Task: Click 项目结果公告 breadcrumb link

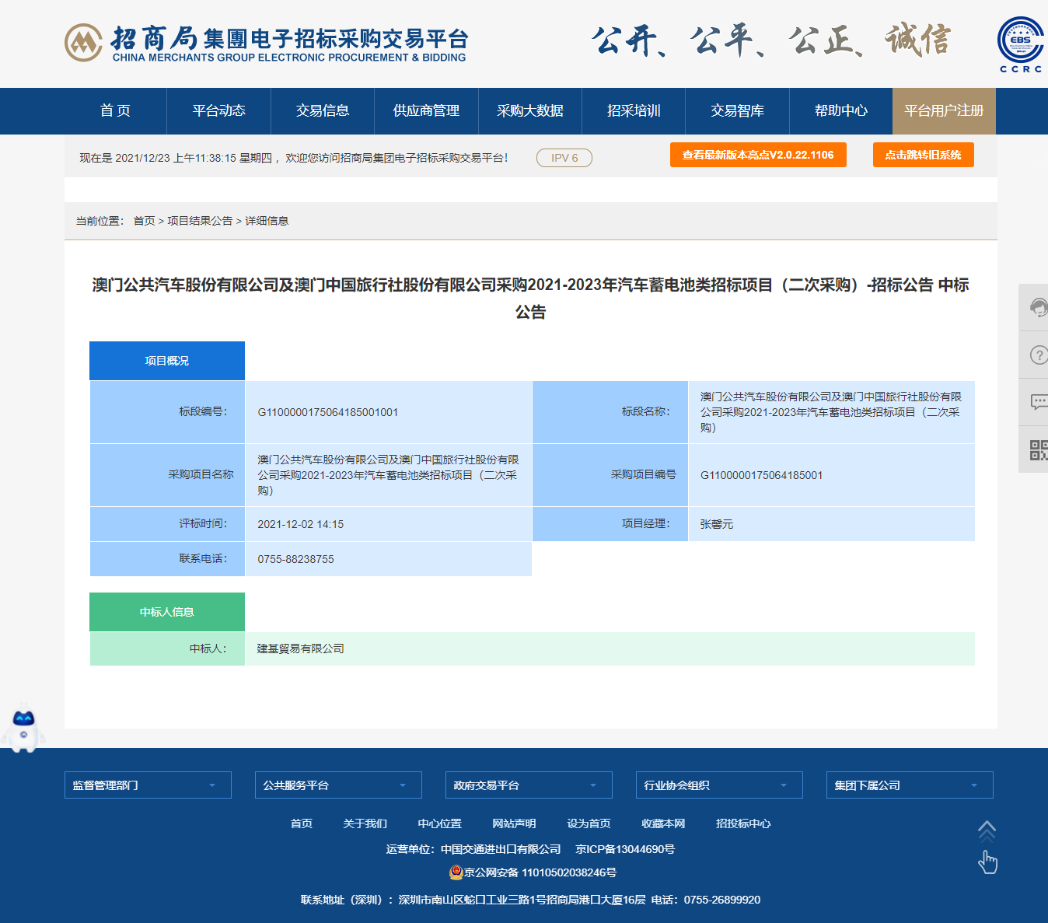Action: point(200,221)
